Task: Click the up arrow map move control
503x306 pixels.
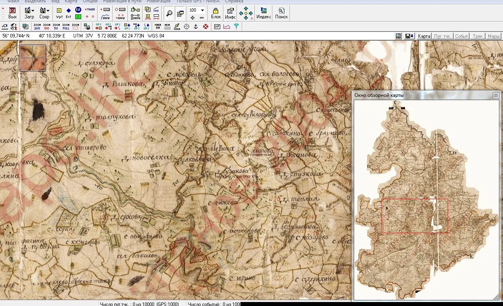Action: [246, 8]
